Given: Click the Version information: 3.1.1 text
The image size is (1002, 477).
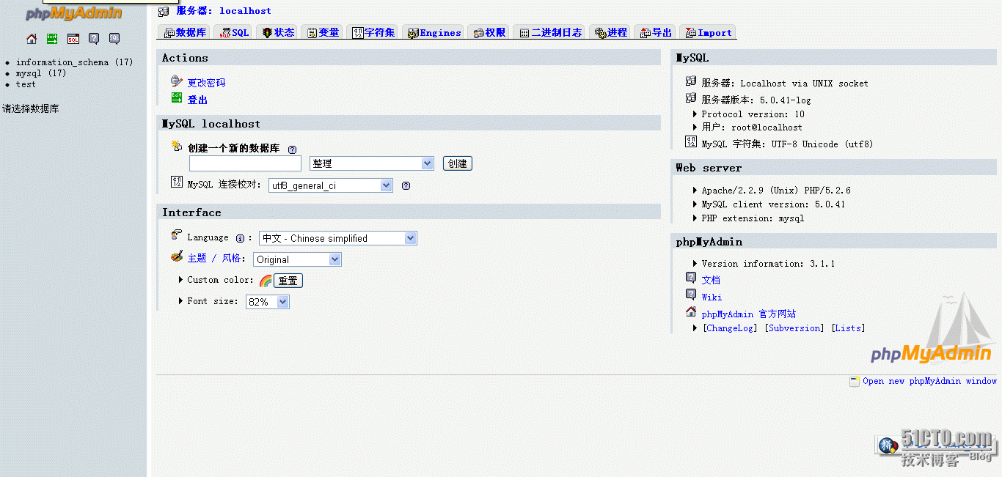Looking at the screenshot, I should pyautogui.click(x=768, y=264).
